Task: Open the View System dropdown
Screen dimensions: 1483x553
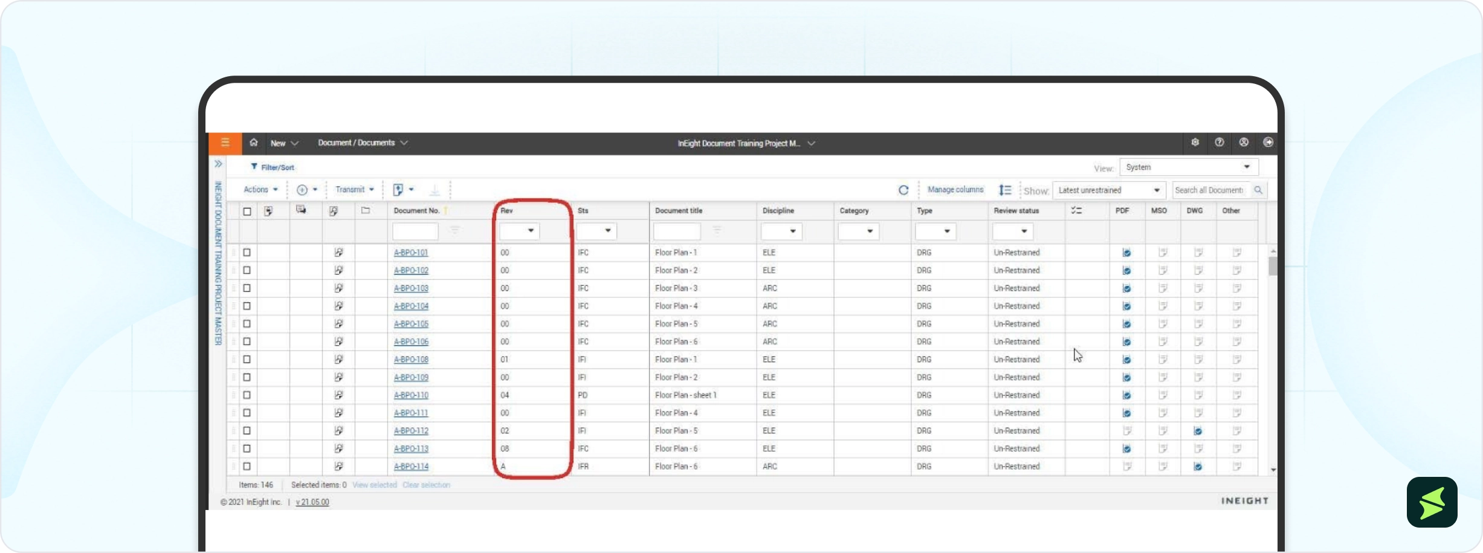Action: [x=1189, y=167]
